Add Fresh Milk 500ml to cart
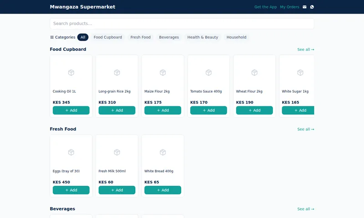Image resolution: width=364 pixels, height=218 pixels. pos(117,190)
